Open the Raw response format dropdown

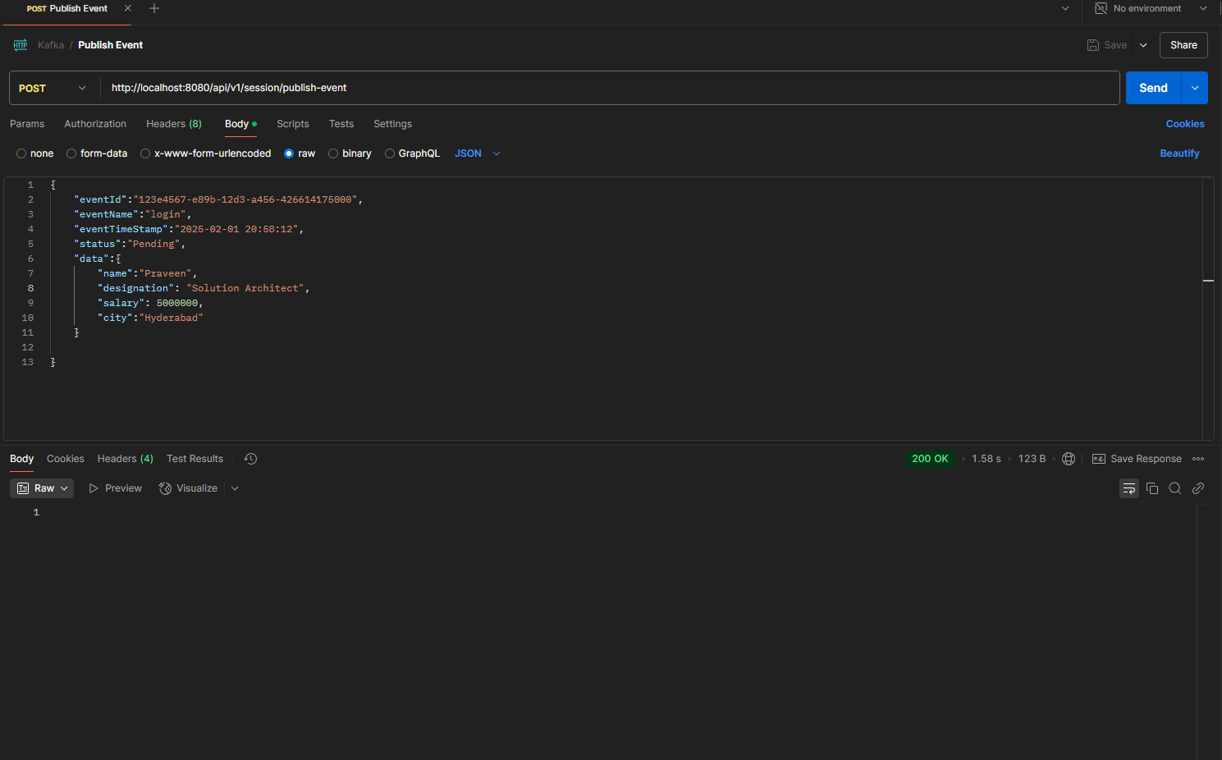click(42, 488)
